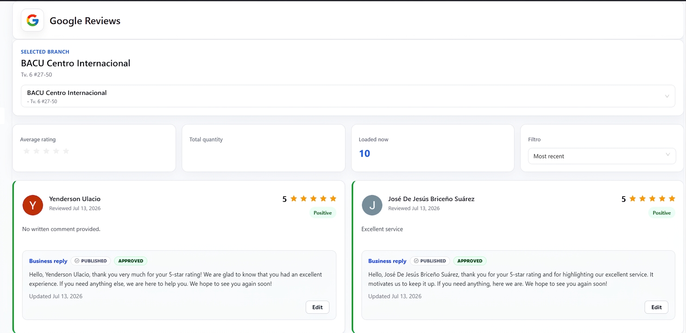This screenshot has height=333, width=686.
Task: Click the APPROVED badge in José's reply
Action: [470, 261]
